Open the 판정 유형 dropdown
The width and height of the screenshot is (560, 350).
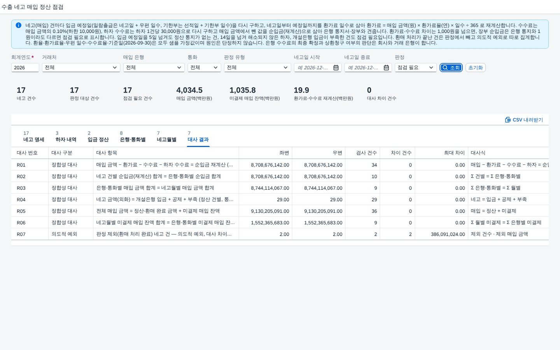(x=257, y=68)
